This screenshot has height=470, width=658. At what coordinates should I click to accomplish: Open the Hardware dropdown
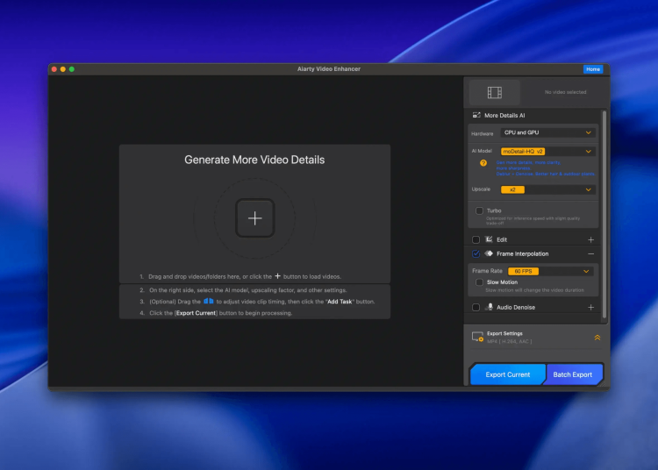(x=547, y=132)
